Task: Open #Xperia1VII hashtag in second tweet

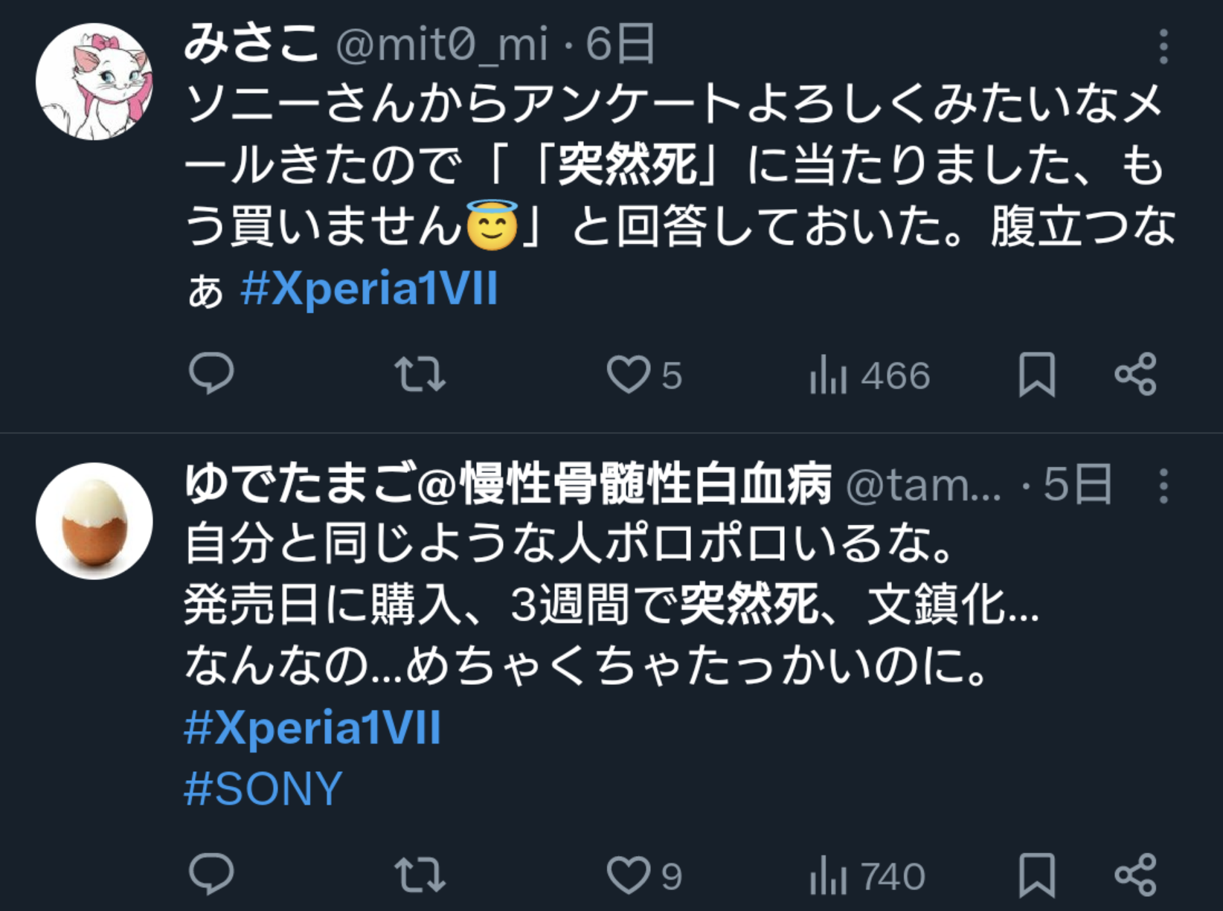Action: 312,727
